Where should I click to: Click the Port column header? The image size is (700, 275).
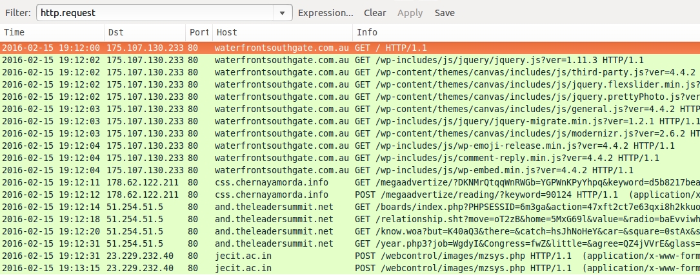(199, 32)
